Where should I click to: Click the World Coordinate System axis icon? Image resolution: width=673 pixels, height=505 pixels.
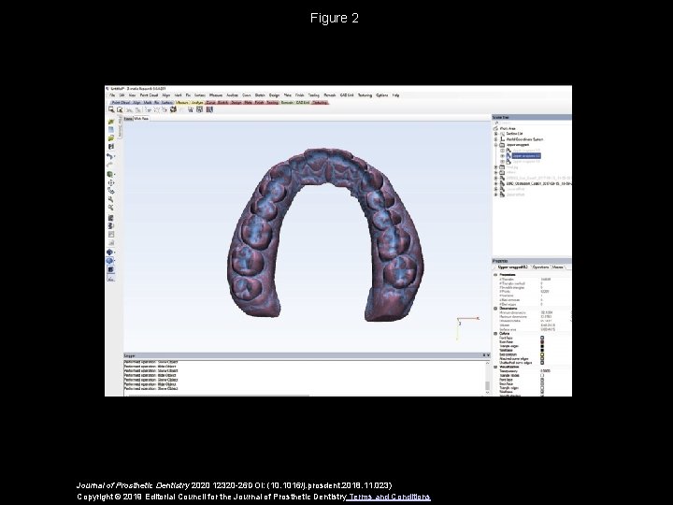(503, 139)
